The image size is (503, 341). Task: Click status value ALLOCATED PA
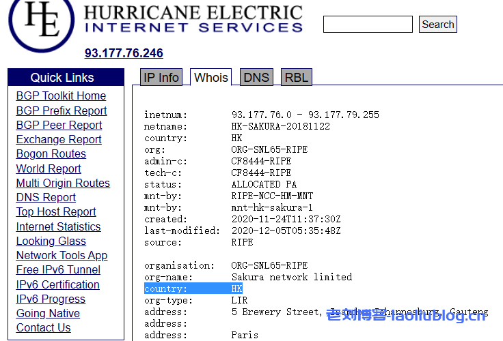pos(264,184)
